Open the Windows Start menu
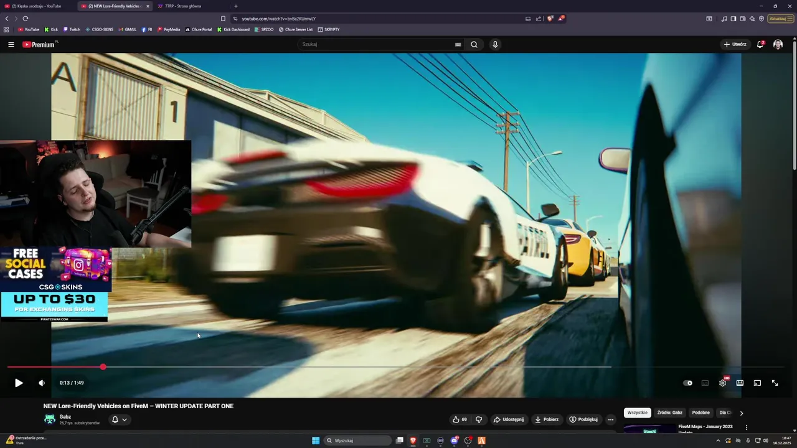The height and width of the screenshot is (448, 797). (316, 441)
